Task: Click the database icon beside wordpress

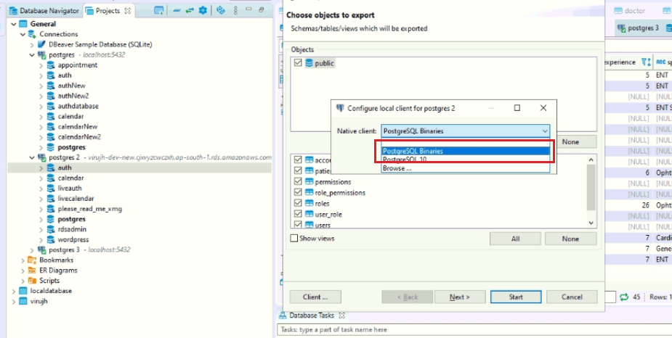Action: point(51,239)
